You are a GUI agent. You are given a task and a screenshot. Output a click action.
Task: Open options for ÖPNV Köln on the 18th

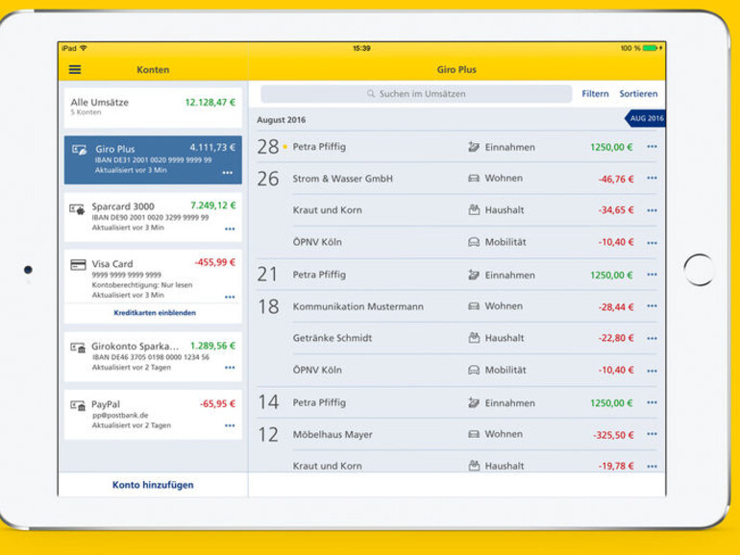[652, 371]
